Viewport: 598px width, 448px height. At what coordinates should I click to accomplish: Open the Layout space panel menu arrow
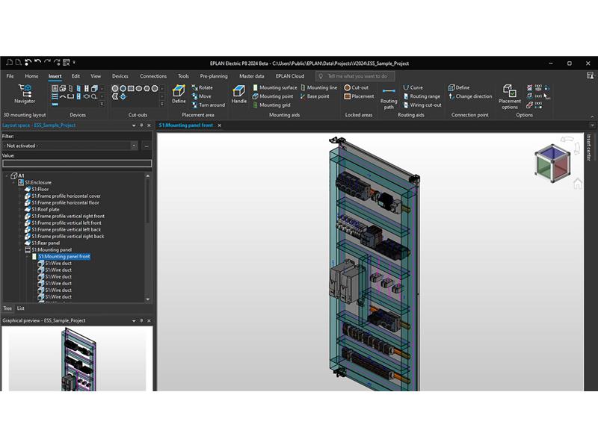tap(134, 125)
